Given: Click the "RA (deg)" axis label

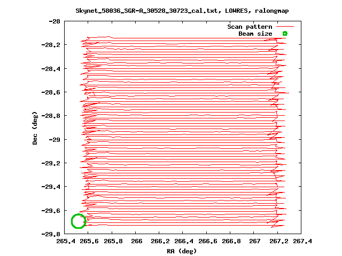Looking at the screenshot, I should (x=182, y=251).
